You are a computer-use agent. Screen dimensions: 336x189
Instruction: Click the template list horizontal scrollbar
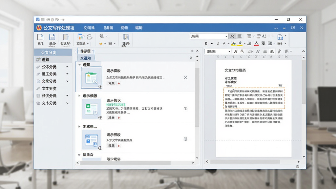click(125, 163)
